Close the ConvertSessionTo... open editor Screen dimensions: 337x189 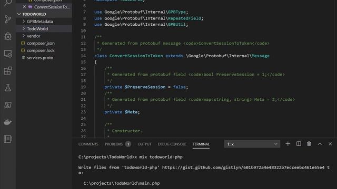tap(24, 7)
